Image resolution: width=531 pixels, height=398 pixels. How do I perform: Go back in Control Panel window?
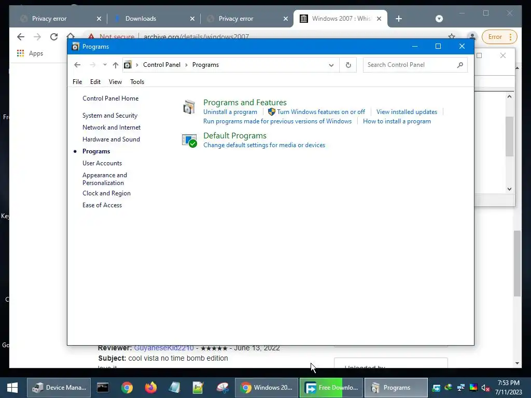click(77, 65)
